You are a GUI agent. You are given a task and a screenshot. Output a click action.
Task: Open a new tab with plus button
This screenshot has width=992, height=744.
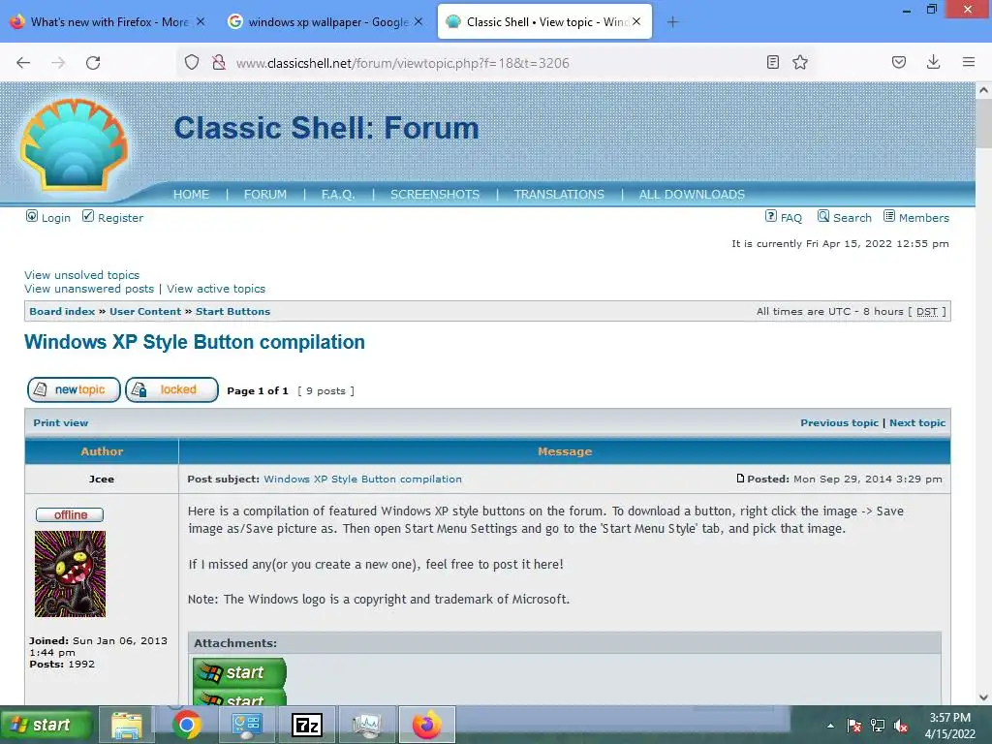[x=672, y=22]
